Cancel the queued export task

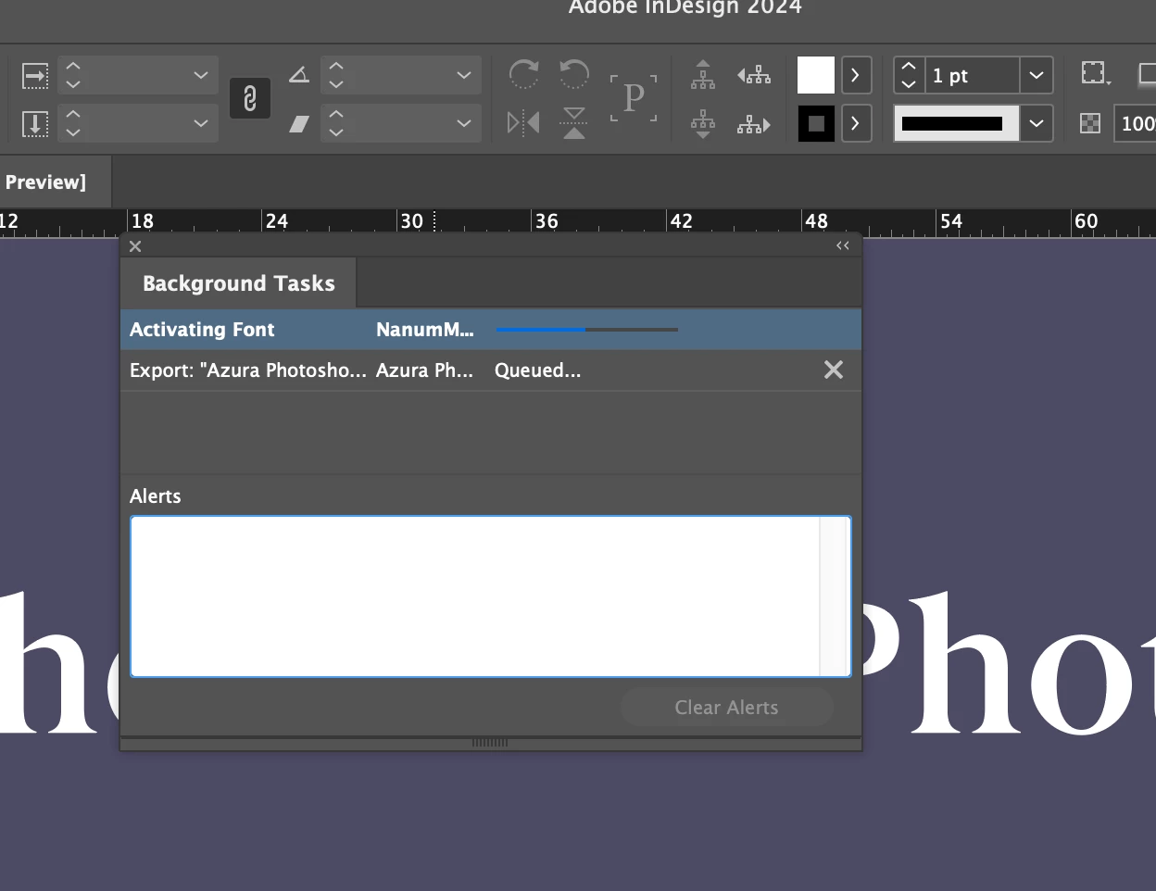834,370
